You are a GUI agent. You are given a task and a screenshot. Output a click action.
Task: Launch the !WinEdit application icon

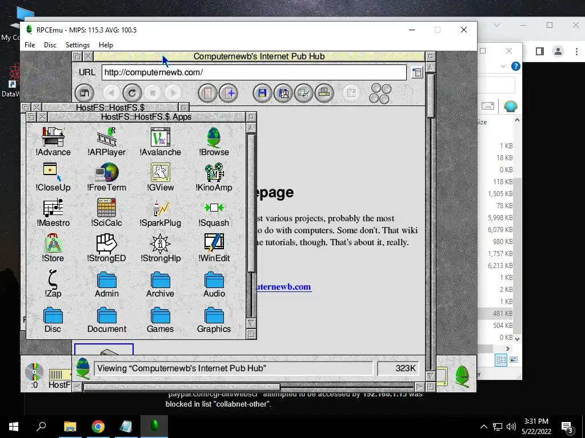(x=214, y=248)
